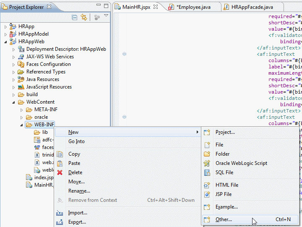Open the New submenu in context menu

(128, 132)
